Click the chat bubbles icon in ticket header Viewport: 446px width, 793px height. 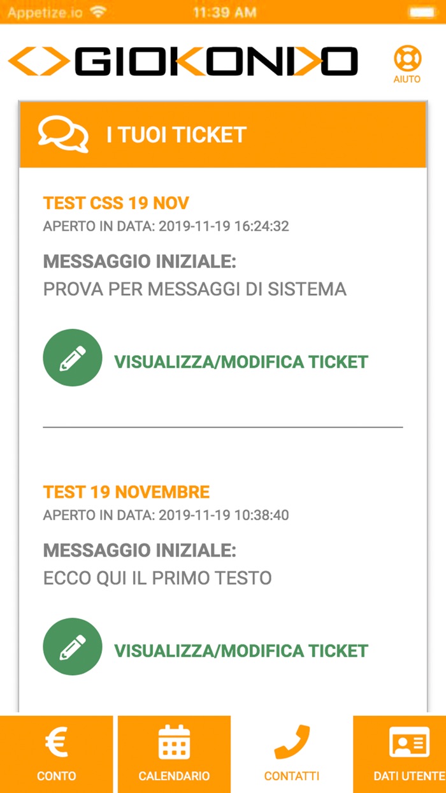click(x=62, y=134)
